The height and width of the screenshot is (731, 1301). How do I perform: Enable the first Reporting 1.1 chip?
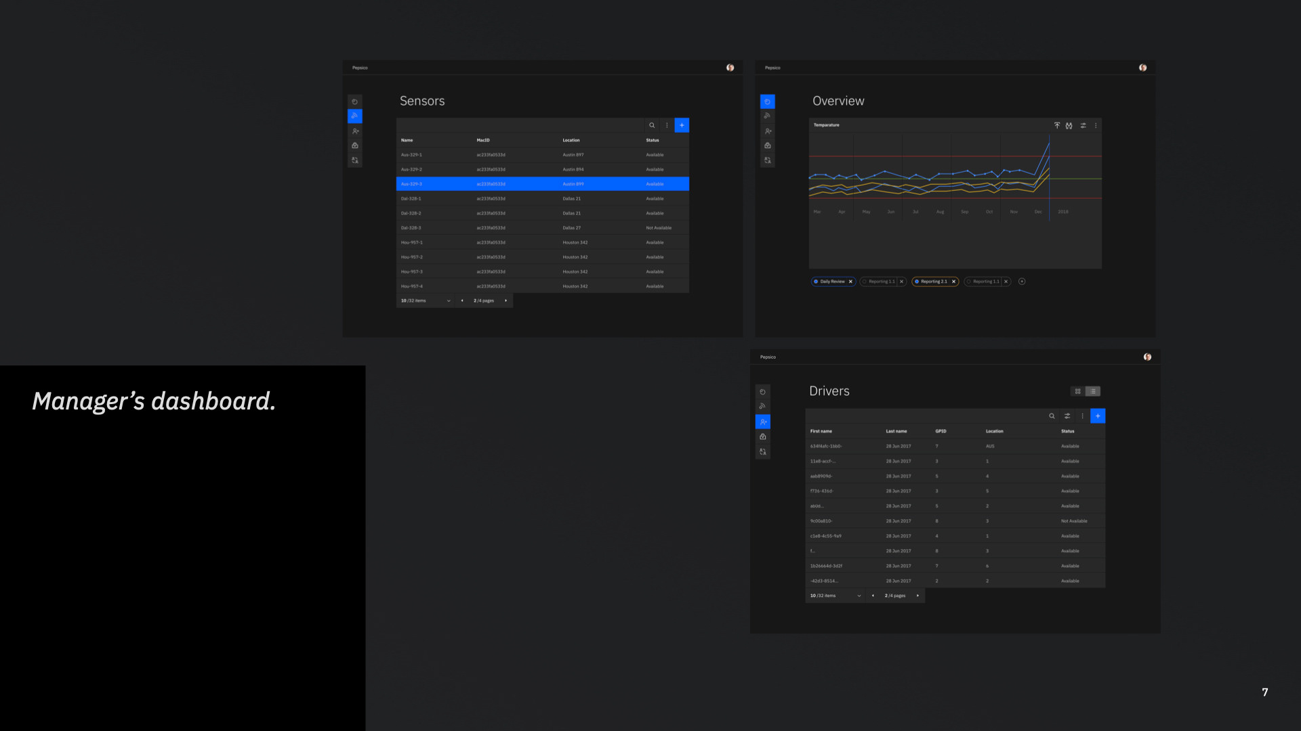point(865,282)
